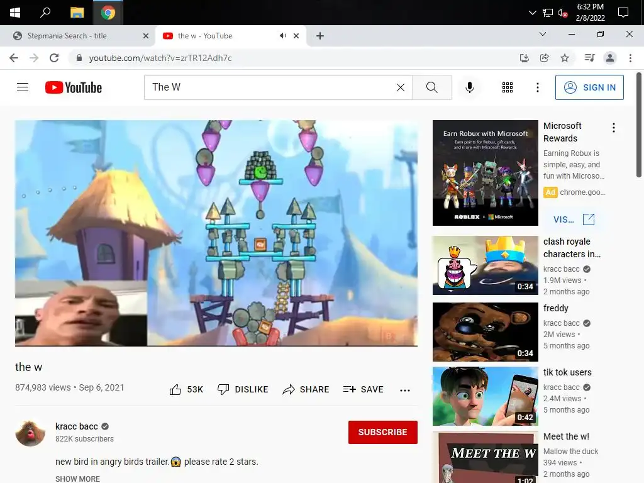The width and height of the screenshot is (644, 483).
Task: Like the video (53K thumbs up)
Action: coord(186,389)
